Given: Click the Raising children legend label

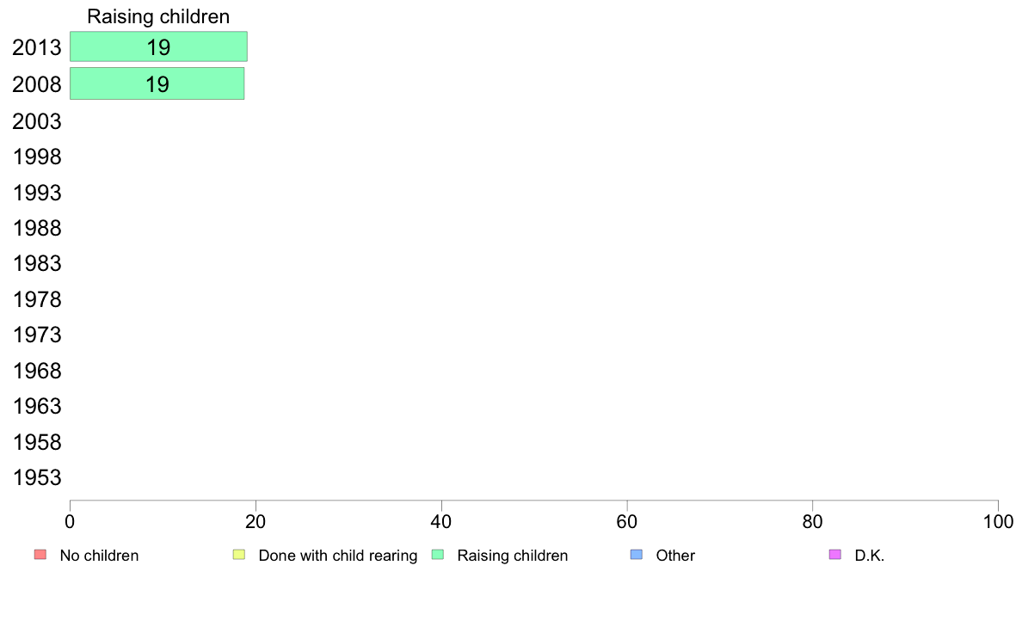Looking at the screenshot, I should pyautogui.click(x=513, y=556).
